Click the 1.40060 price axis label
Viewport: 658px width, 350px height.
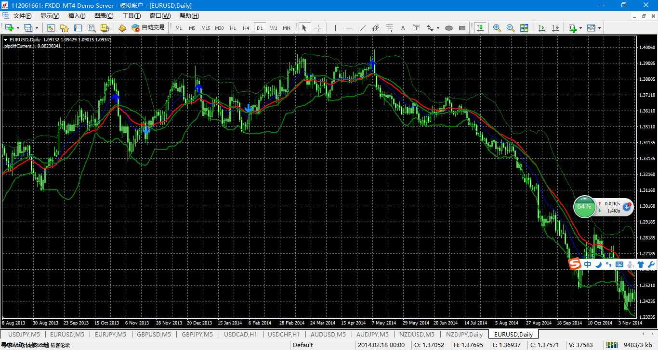pos(647,48)
